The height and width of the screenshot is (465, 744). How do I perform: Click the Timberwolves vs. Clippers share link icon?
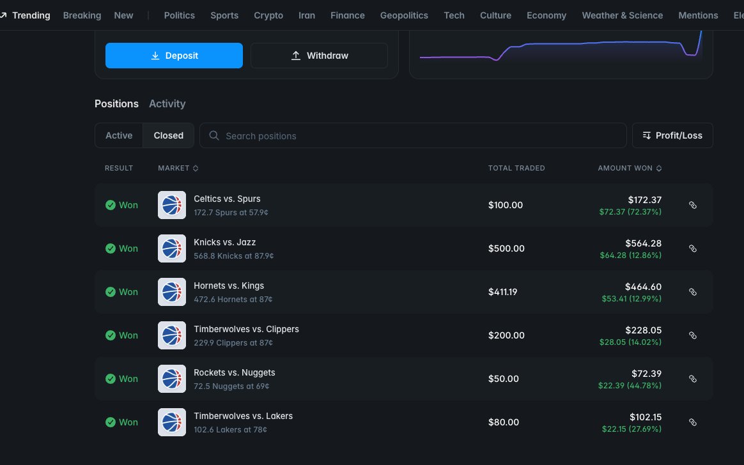(693, 335)
